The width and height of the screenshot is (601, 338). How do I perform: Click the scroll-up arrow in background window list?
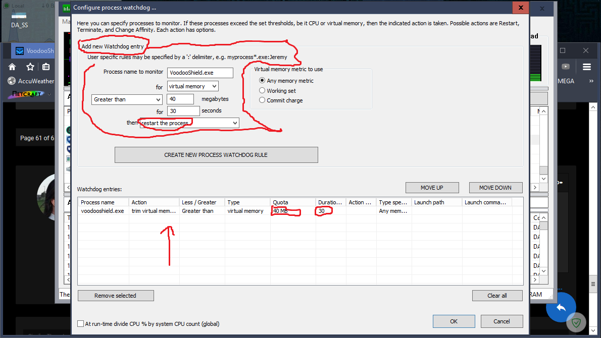543,111
